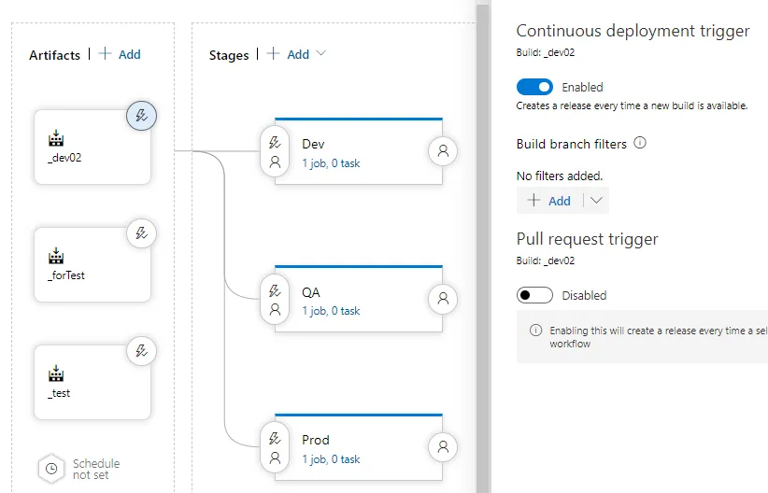Open the Build branch filters info icon

pyautogui.click(x=640, y=144)
